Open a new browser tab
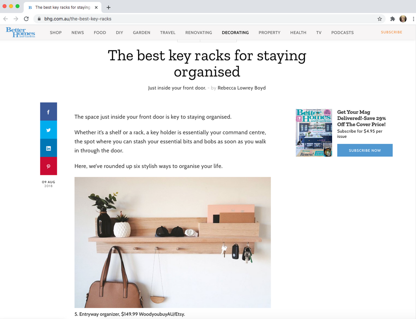The width and height of the screenshot is (416, 319). pos(109,7)
